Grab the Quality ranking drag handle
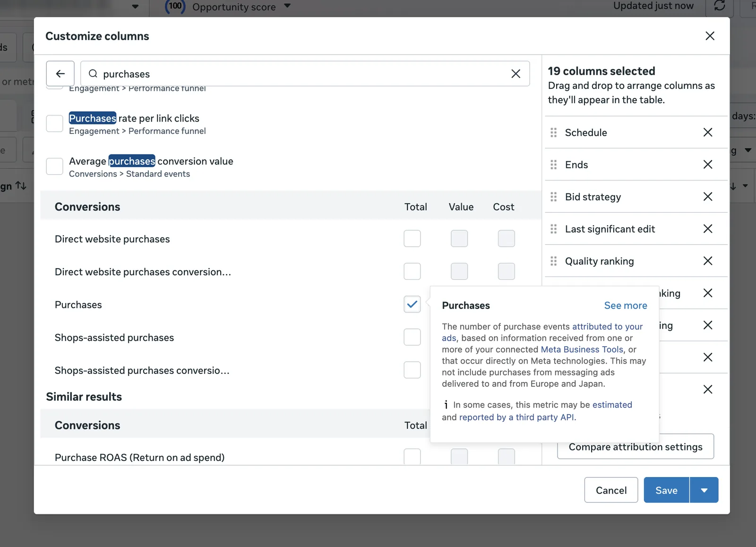Image resolution: width=756 pixels, height=547 pixels. pyautogui.click(x=553, y=261)
